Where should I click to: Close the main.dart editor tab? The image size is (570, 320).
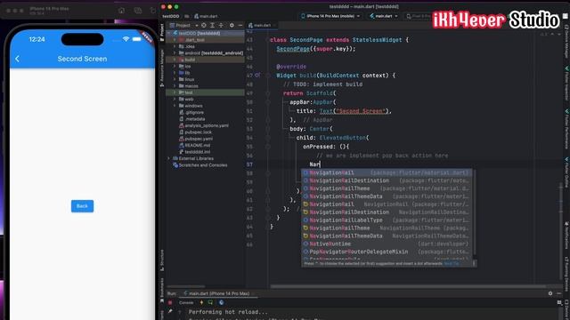click(x=275, y=26)
